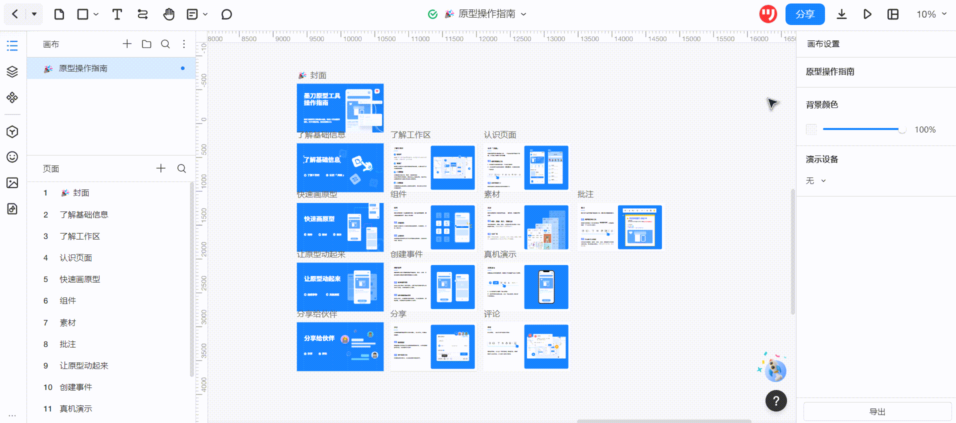Expand the note tool dropdown arrow
This screenshot has height=423, width=956.
[205, 14]
